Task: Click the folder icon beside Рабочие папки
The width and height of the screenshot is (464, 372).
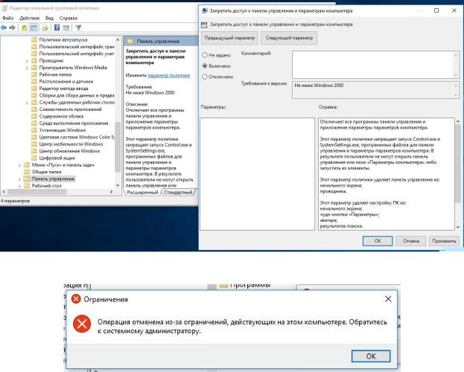Action: 34,74
